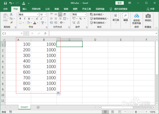
Task: Switch to Page Layout view icon
Action: [113, 112]
